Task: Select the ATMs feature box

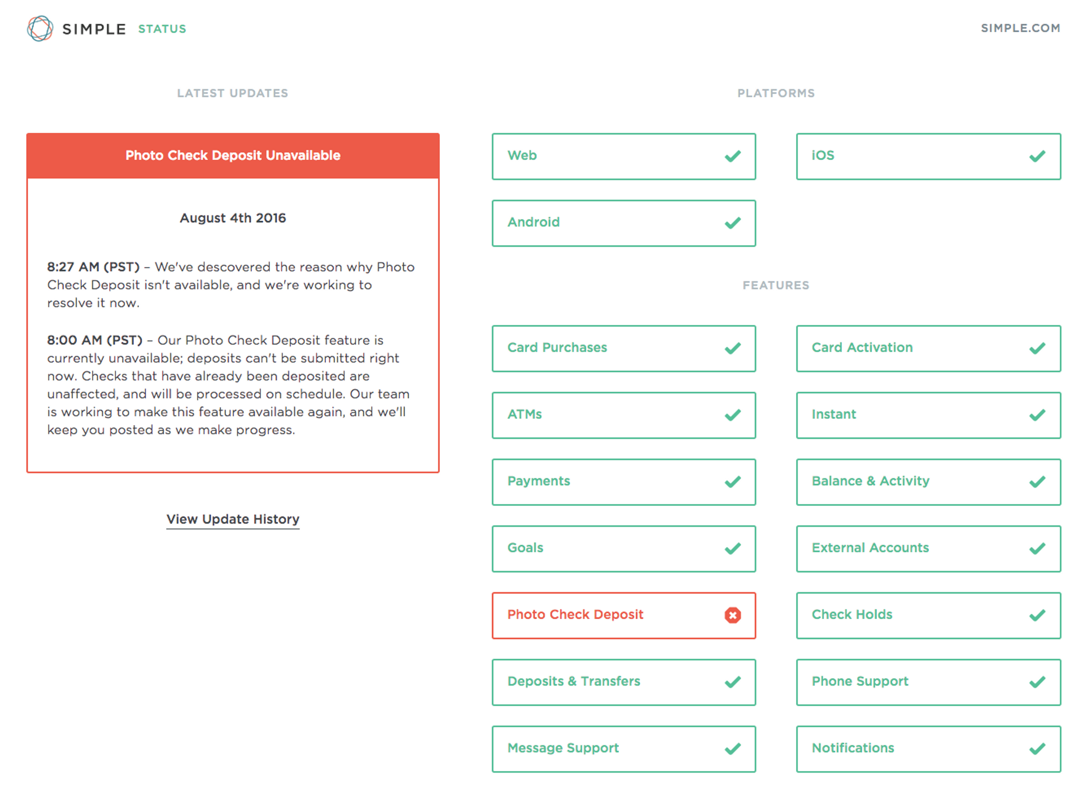Action: click(623, 415)
